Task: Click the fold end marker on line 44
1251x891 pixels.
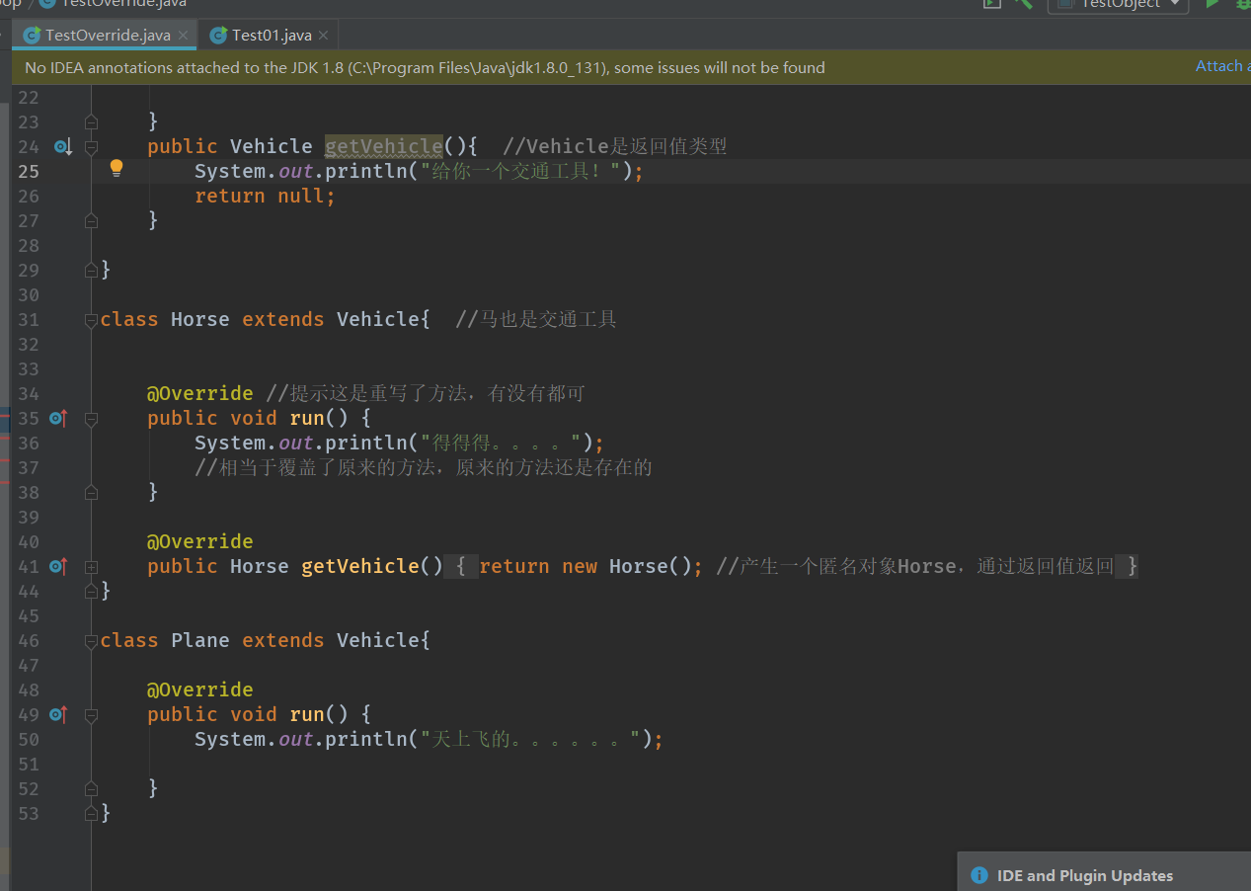Action: pyautogui.click(x=91, y=591)
